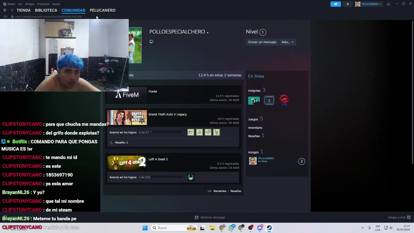The height and width of the screenshot is (233, 414).
Task: Go to the BIBLIOTECA tab
Action: coord(46,10)
